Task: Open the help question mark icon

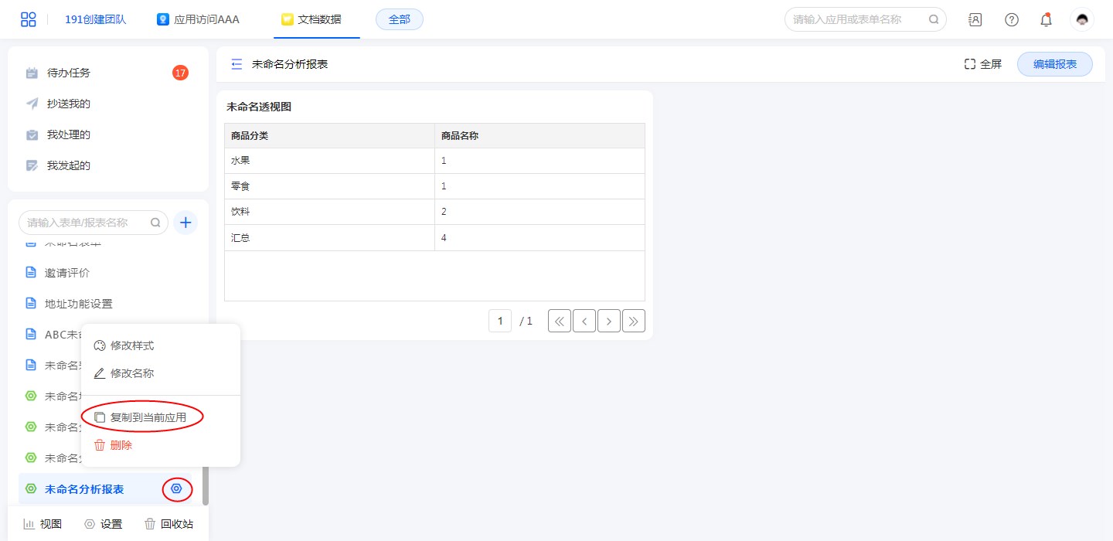Action: coord(1011,19)
